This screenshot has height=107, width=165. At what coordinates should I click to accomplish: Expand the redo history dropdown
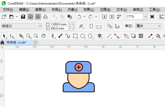pyautogui.click(x=96, y=17)
